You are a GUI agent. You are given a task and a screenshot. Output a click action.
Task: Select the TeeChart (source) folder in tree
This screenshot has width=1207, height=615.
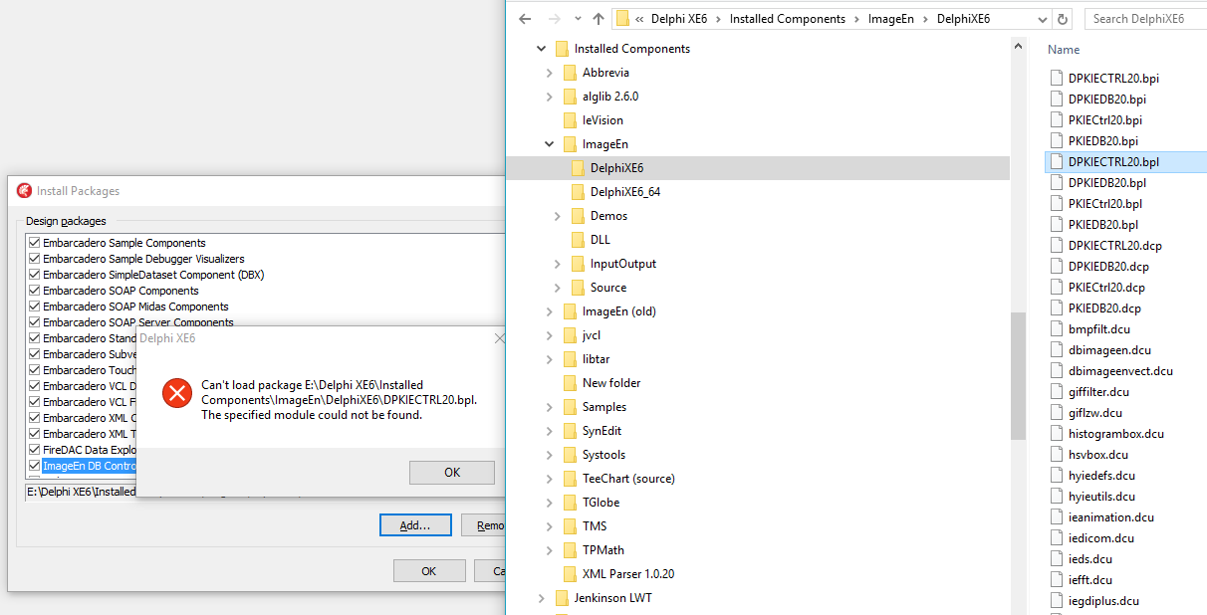click(x=628, y=479)
